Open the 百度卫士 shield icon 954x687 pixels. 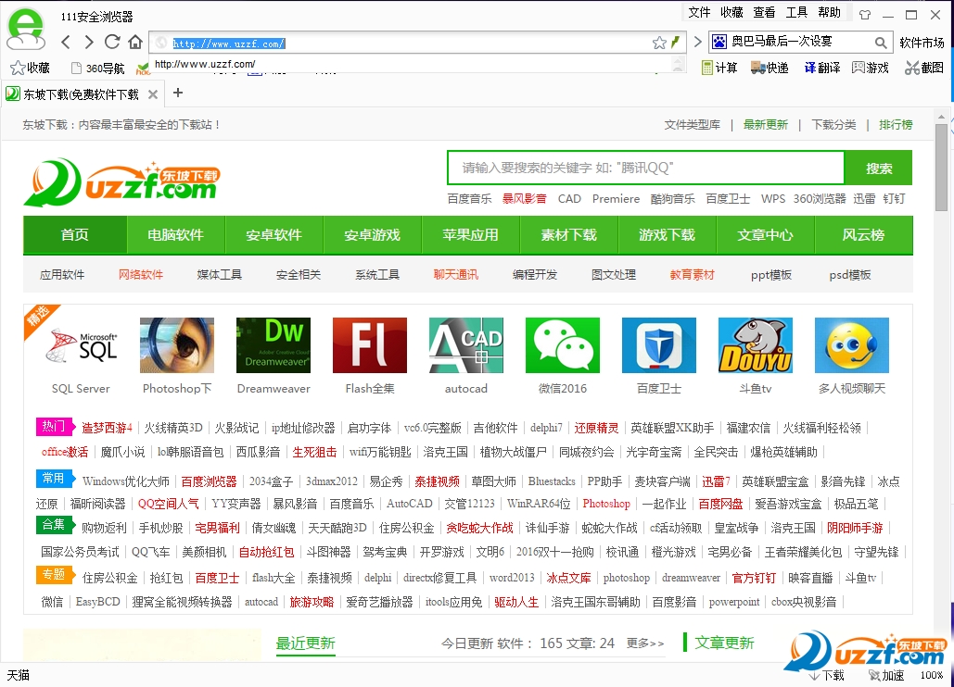pos(659,345)
